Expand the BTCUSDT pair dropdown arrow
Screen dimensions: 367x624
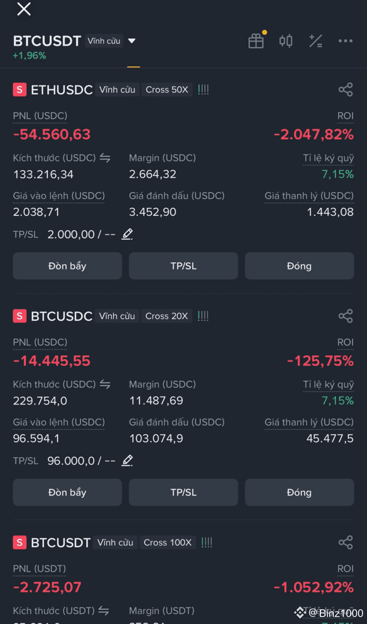pos(132,41)
